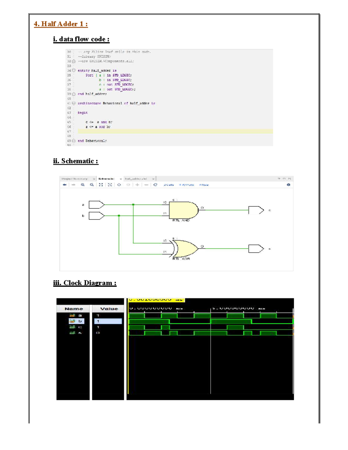This screenshot has height=450, width=348.
Task: Switch to the Project Summary tab
Action: 75,179
